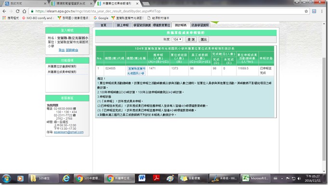Open the media player taskbar icon
The width and height of the screenshot is (328, 185).
pyautogui.click(x=20, y=179)
